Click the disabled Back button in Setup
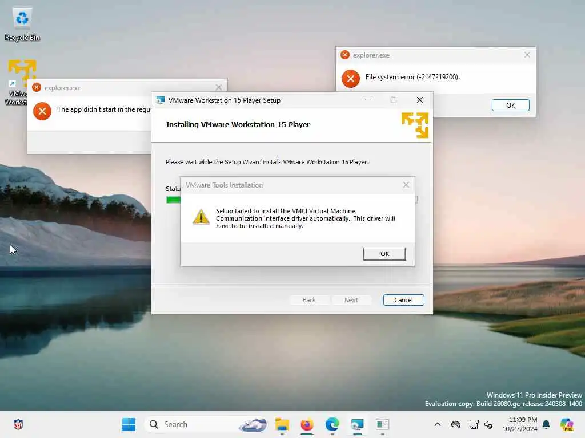The image size is (585, 438). pos(309,300)
